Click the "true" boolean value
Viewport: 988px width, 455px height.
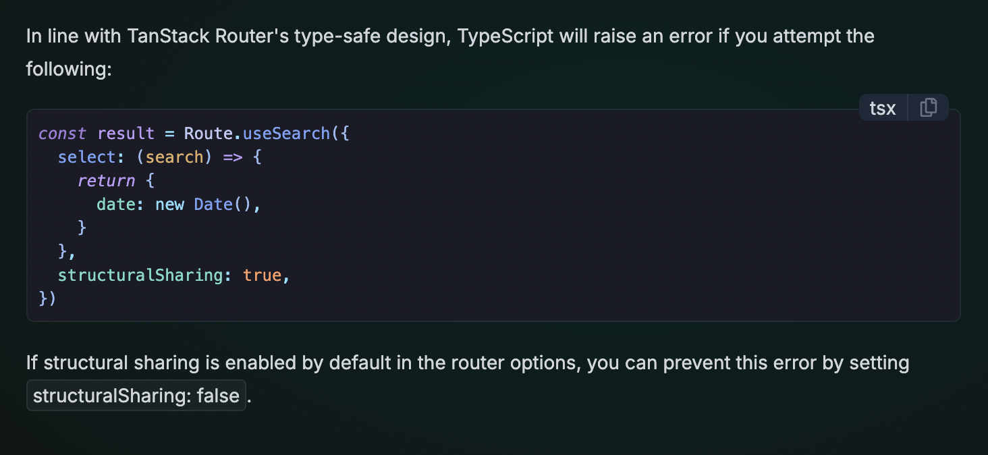(x=262, y=275)
